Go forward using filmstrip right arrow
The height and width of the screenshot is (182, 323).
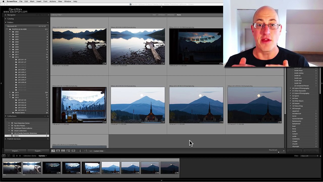click(x=20, y=156)
